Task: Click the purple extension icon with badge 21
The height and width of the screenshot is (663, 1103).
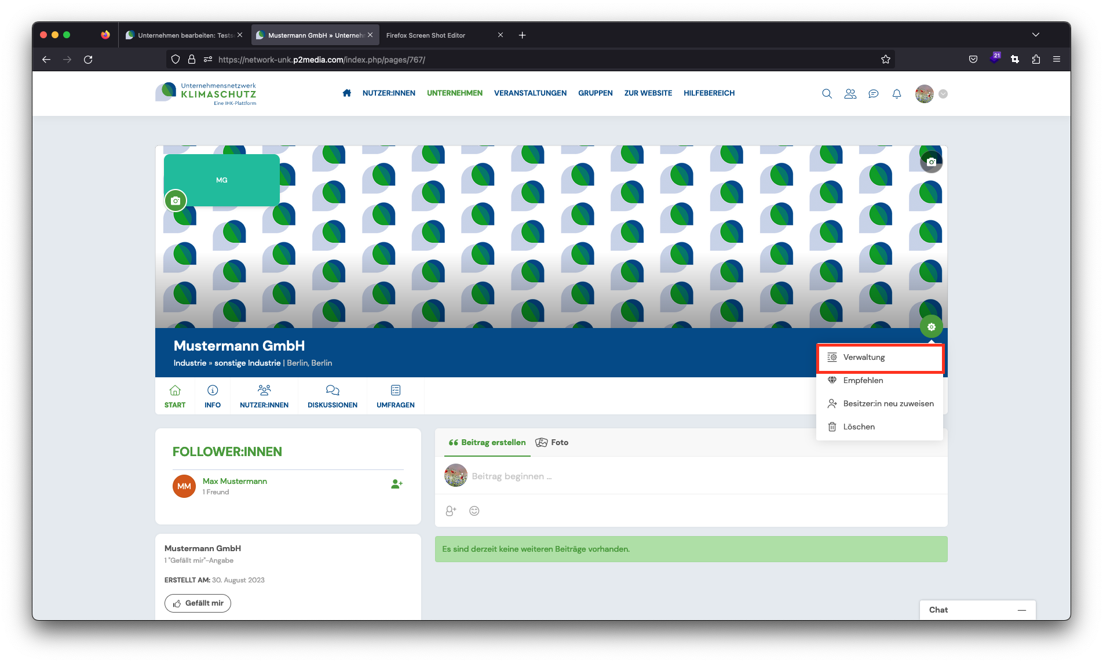Action: (x=995, y=58)
